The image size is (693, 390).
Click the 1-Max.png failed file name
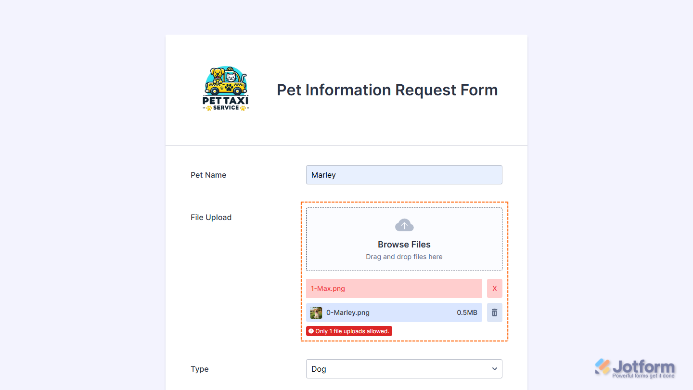pos(328,288)
